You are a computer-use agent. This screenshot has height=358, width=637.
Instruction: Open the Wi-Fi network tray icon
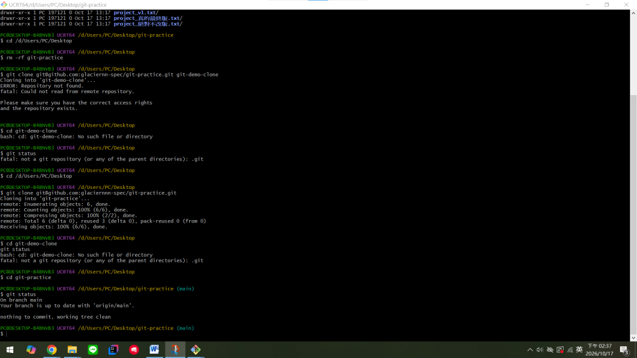pos(570,350)
